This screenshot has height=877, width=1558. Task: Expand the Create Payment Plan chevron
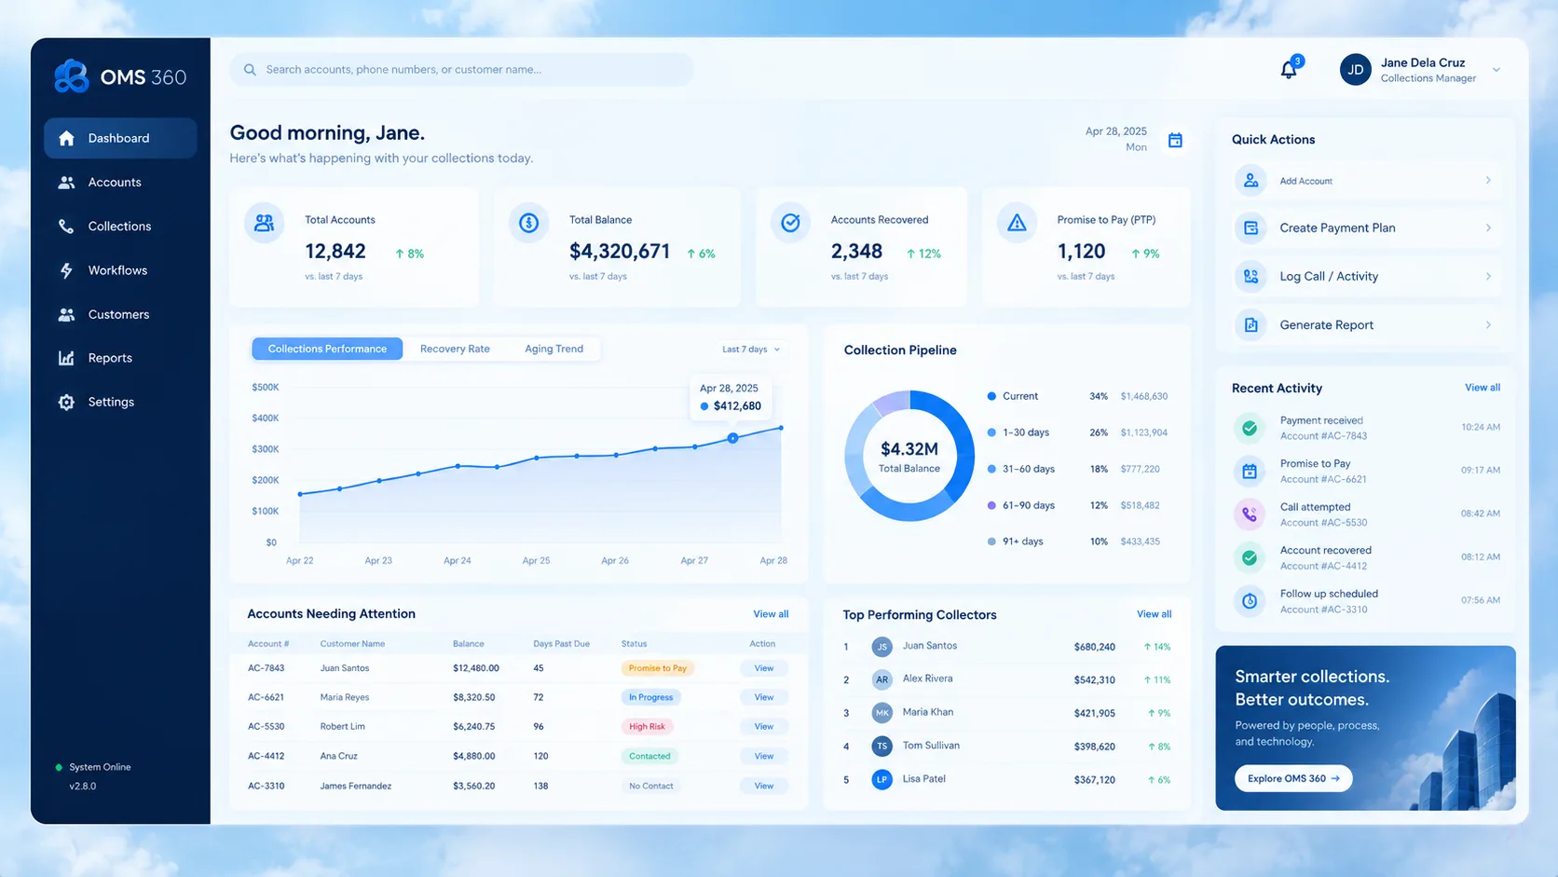pyautogui.click(x=1488, y=227)
